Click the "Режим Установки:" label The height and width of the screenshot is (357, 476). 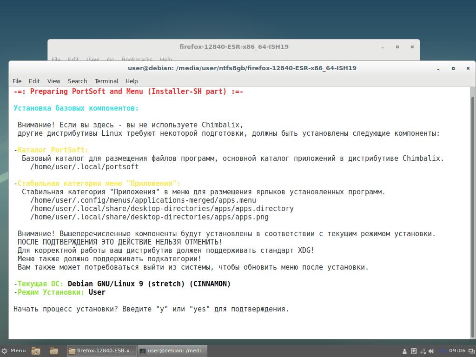(x=51, y=292)
